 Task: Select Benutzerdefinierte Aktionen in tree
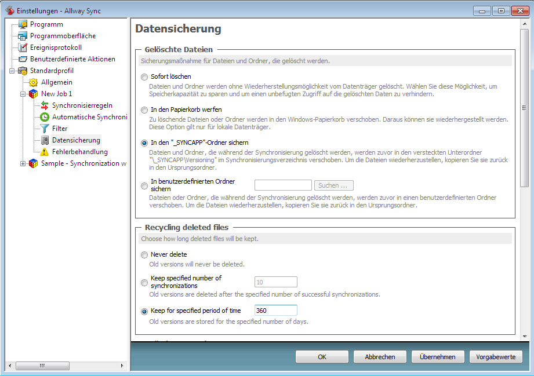point(72,59)
